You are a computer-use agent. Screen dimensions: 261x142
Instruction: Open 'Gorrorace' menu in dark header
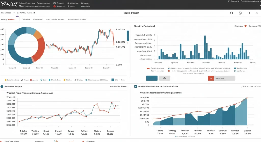pos(86,6)
